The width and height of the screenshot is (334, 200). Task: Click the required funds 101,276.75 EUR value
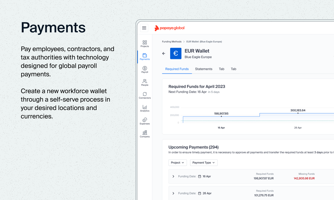[264, 195]
